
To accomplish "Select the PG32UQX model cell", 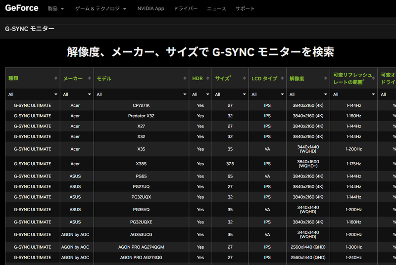I will coord(141,197).
